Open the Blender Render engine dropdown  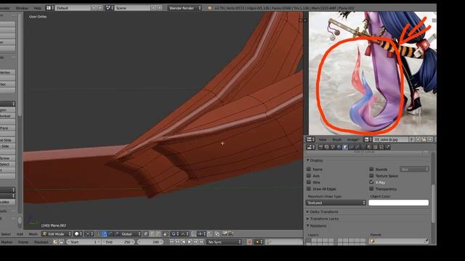point(185,8)
